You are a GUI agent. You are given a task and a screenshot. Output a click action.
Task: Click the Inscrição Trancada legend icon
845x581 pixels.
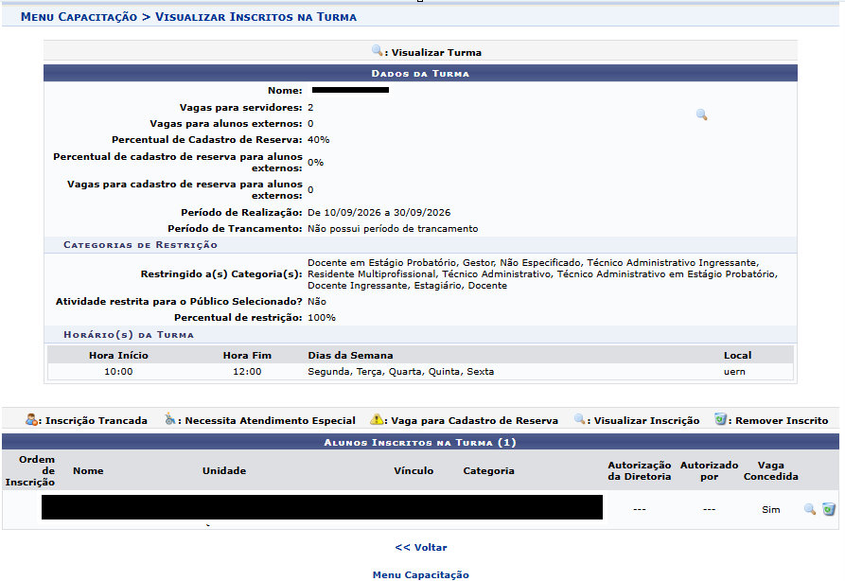click(32, 420)
